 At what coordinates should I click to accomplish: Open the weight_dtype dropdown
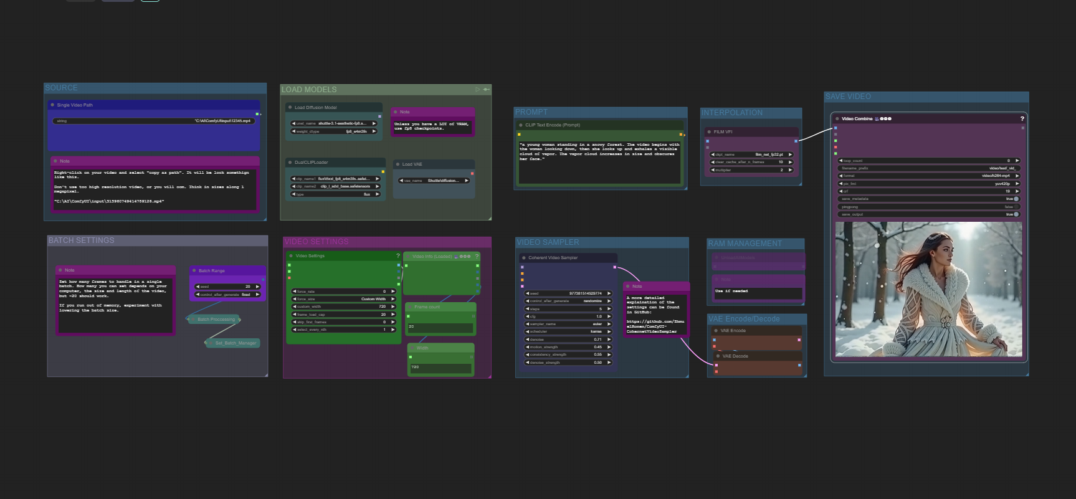click(x=334, y=131)
